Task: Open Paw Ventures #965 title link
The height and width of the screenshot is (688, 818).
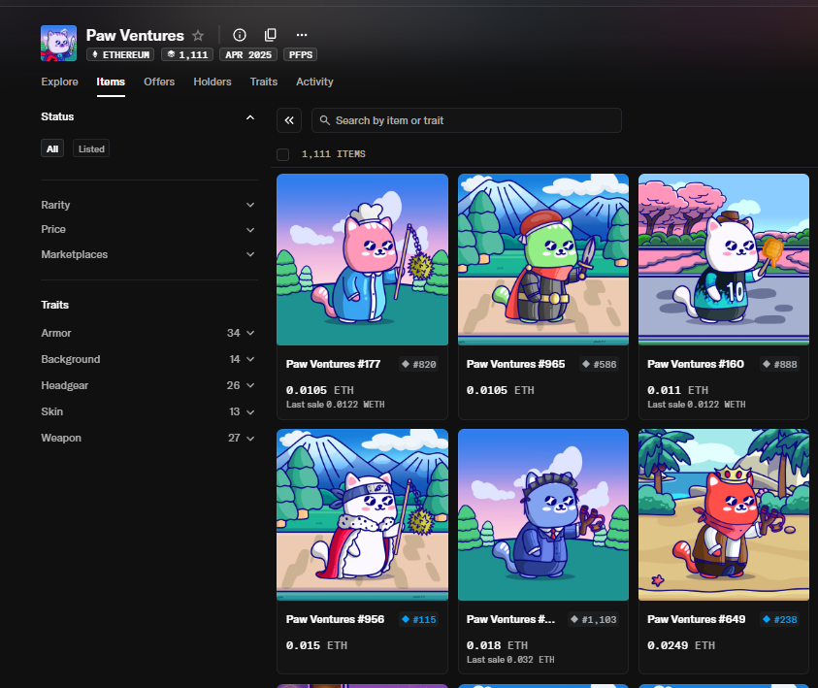Action: [515, 364]
